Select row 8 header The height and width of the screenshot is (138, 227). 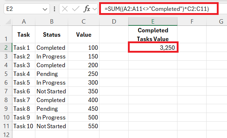(6, 100)
